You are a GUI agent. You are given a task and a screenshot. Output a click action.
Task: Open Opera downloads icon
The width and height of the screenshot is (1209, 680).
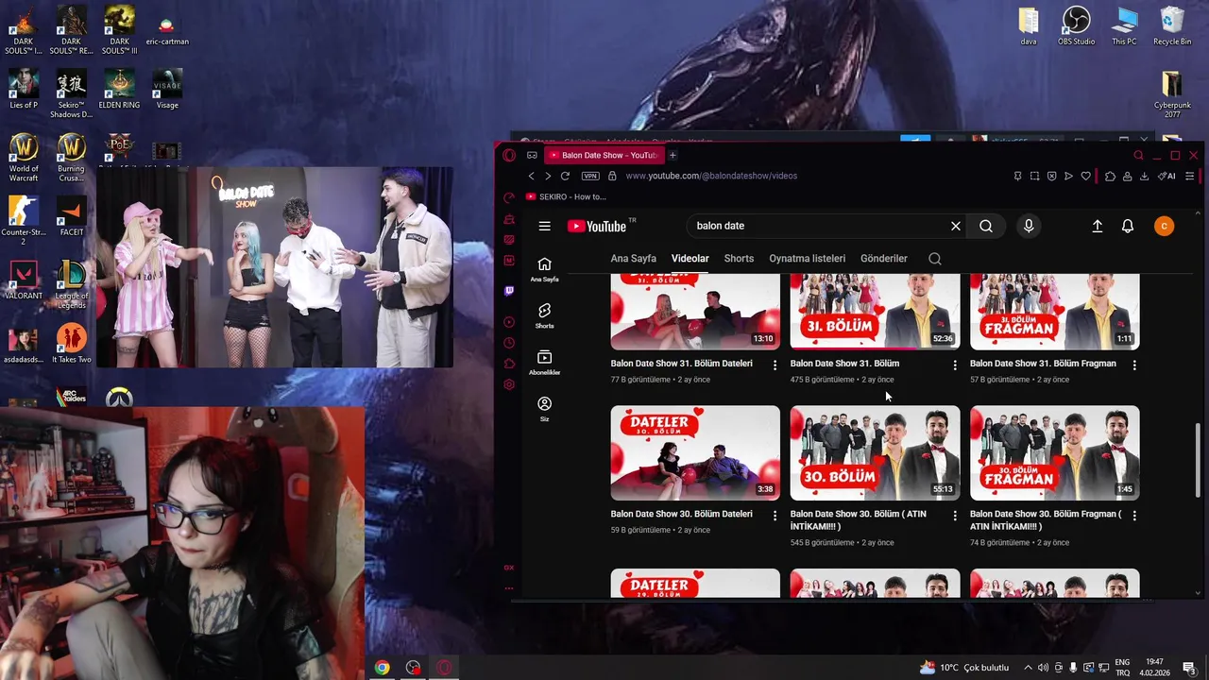pyautogui.click(x=1144, y=176)
